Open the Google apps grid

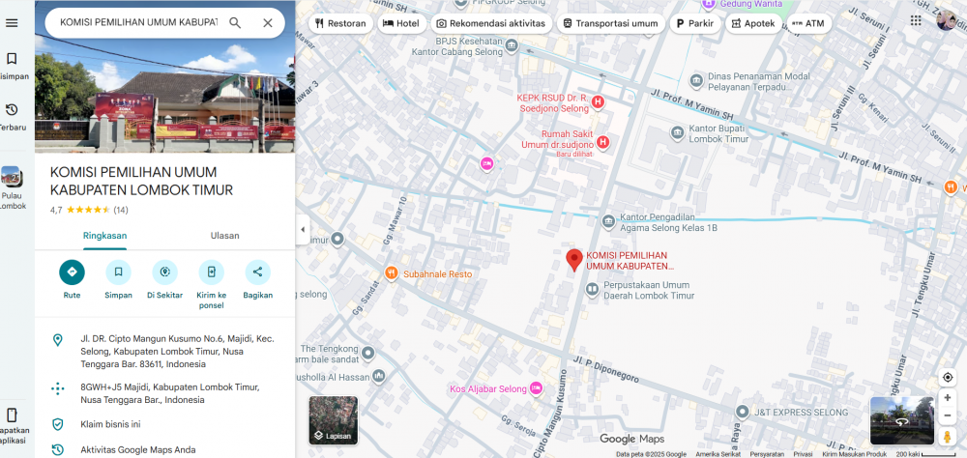click(916, 20)
